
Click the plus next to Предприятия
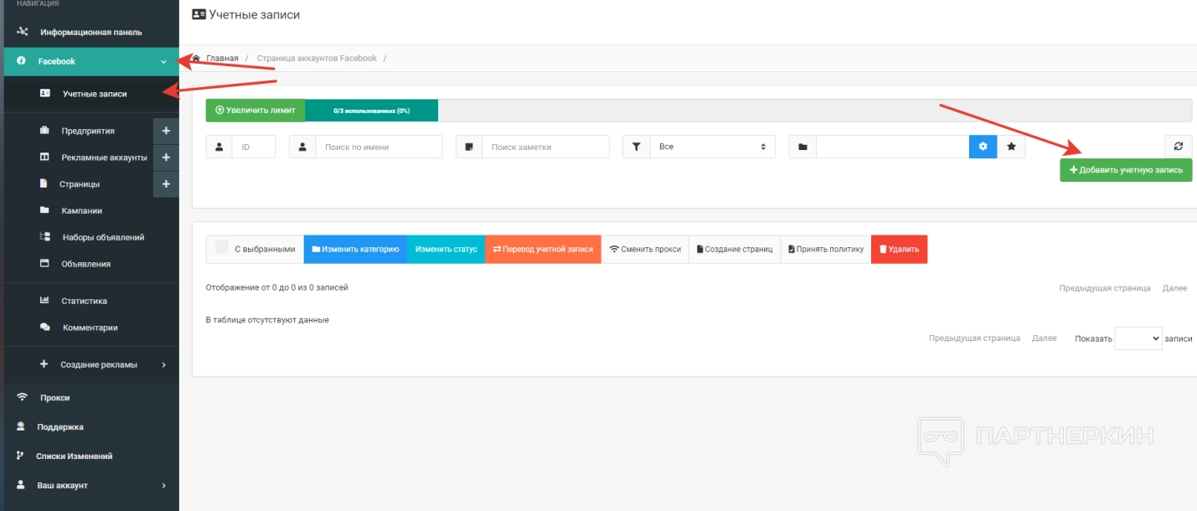[166, 131]
